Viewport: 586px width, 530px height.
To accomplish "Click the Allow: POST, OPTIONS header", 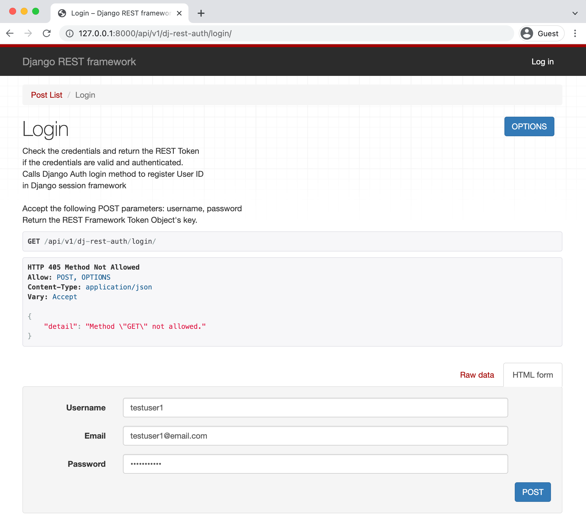I will pos(69,277).
